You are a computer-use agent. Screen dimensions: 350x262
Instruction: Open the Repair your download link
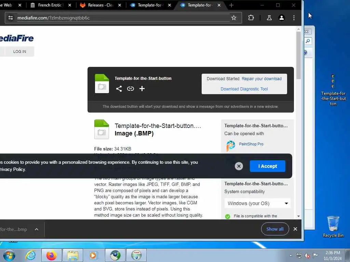[261, 79]
